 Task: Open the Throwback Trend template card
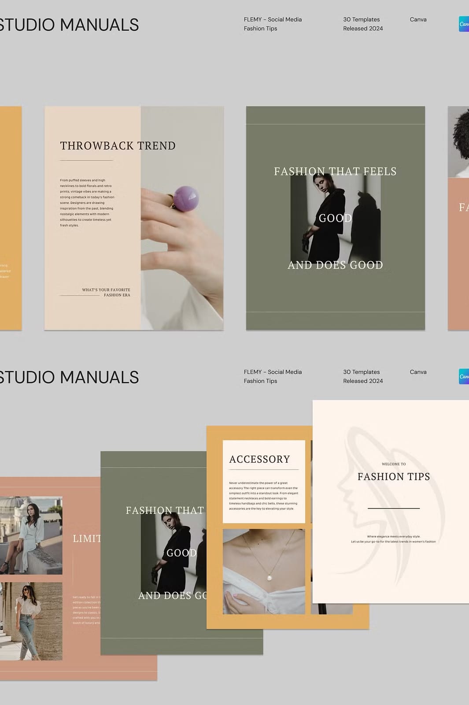[134, 218]
